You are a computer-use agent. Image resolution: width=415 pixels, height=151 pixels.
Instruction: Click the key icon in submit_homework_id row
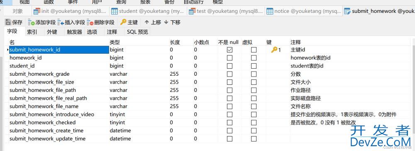pyautogui.click(x=274, y=50)
